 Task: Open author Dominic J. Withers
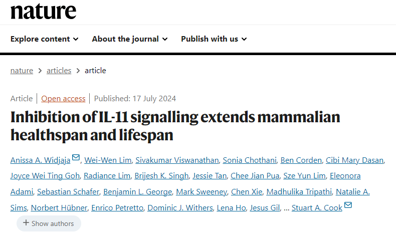point(180,208)
